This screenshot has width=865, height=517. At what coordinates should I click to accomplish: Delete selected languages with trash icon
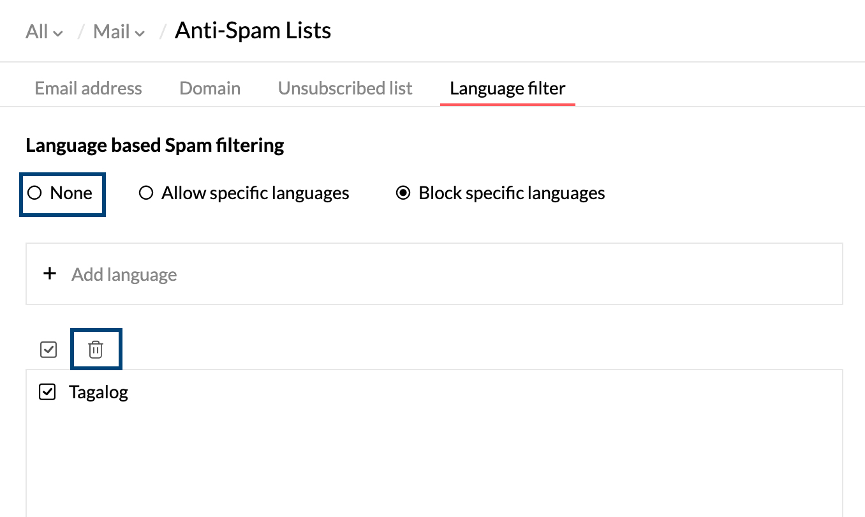95,349
